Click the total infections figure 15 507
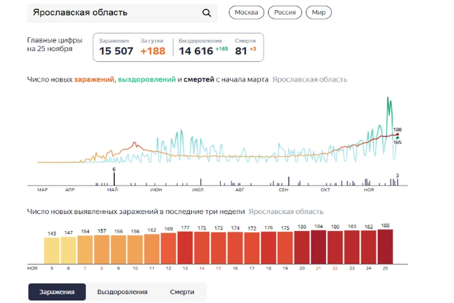The height and width of the screenshot is (303, 454). pos(116,51)
